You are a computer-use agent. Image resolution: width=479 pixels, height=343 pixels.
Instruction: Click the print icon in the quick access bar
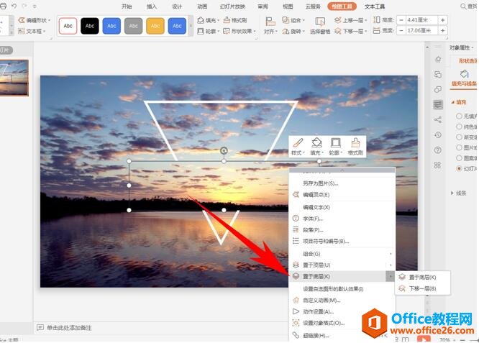click(3, 6)
